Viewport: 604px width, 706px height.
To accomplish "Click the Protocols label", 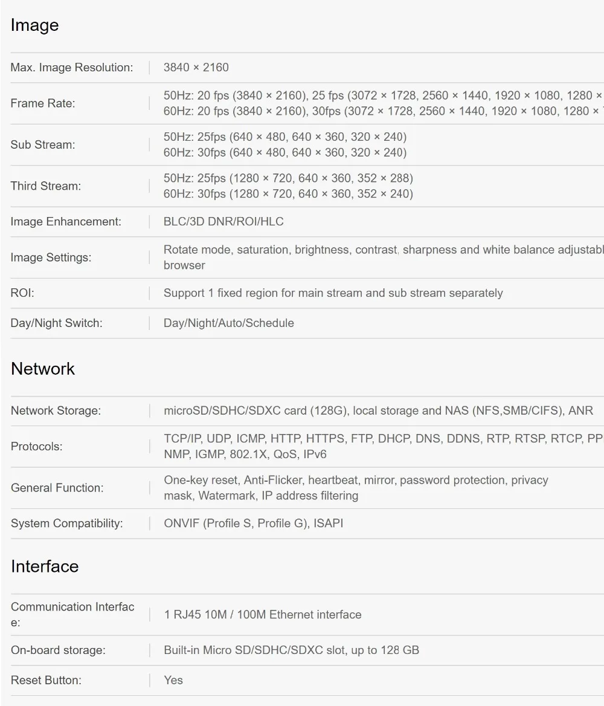I will click(36, 447).
